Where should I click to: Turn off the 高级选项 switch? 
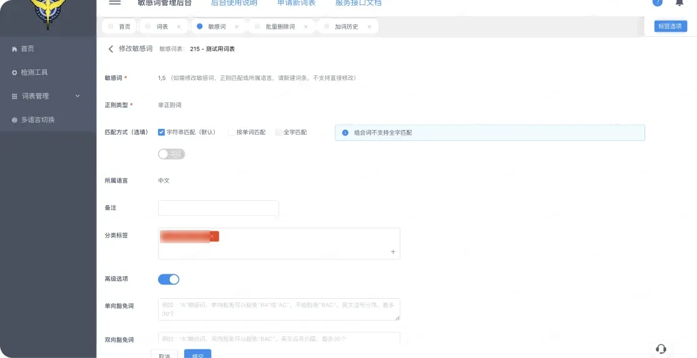169,279
